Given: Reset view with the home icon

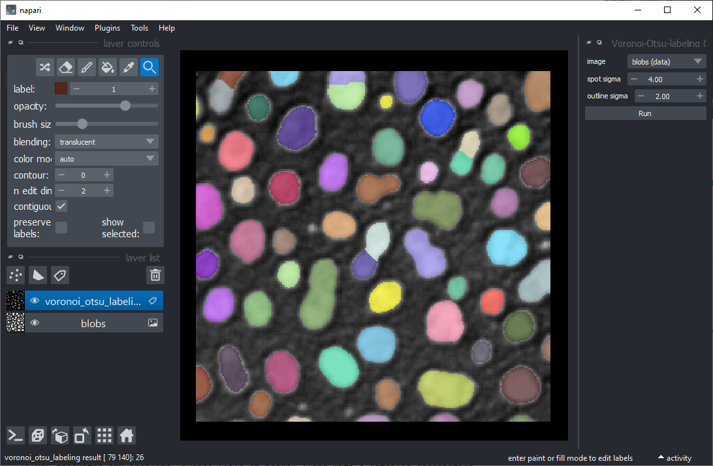Looking at the screenshot, I should pyautogui.click(x=127, y=435).
